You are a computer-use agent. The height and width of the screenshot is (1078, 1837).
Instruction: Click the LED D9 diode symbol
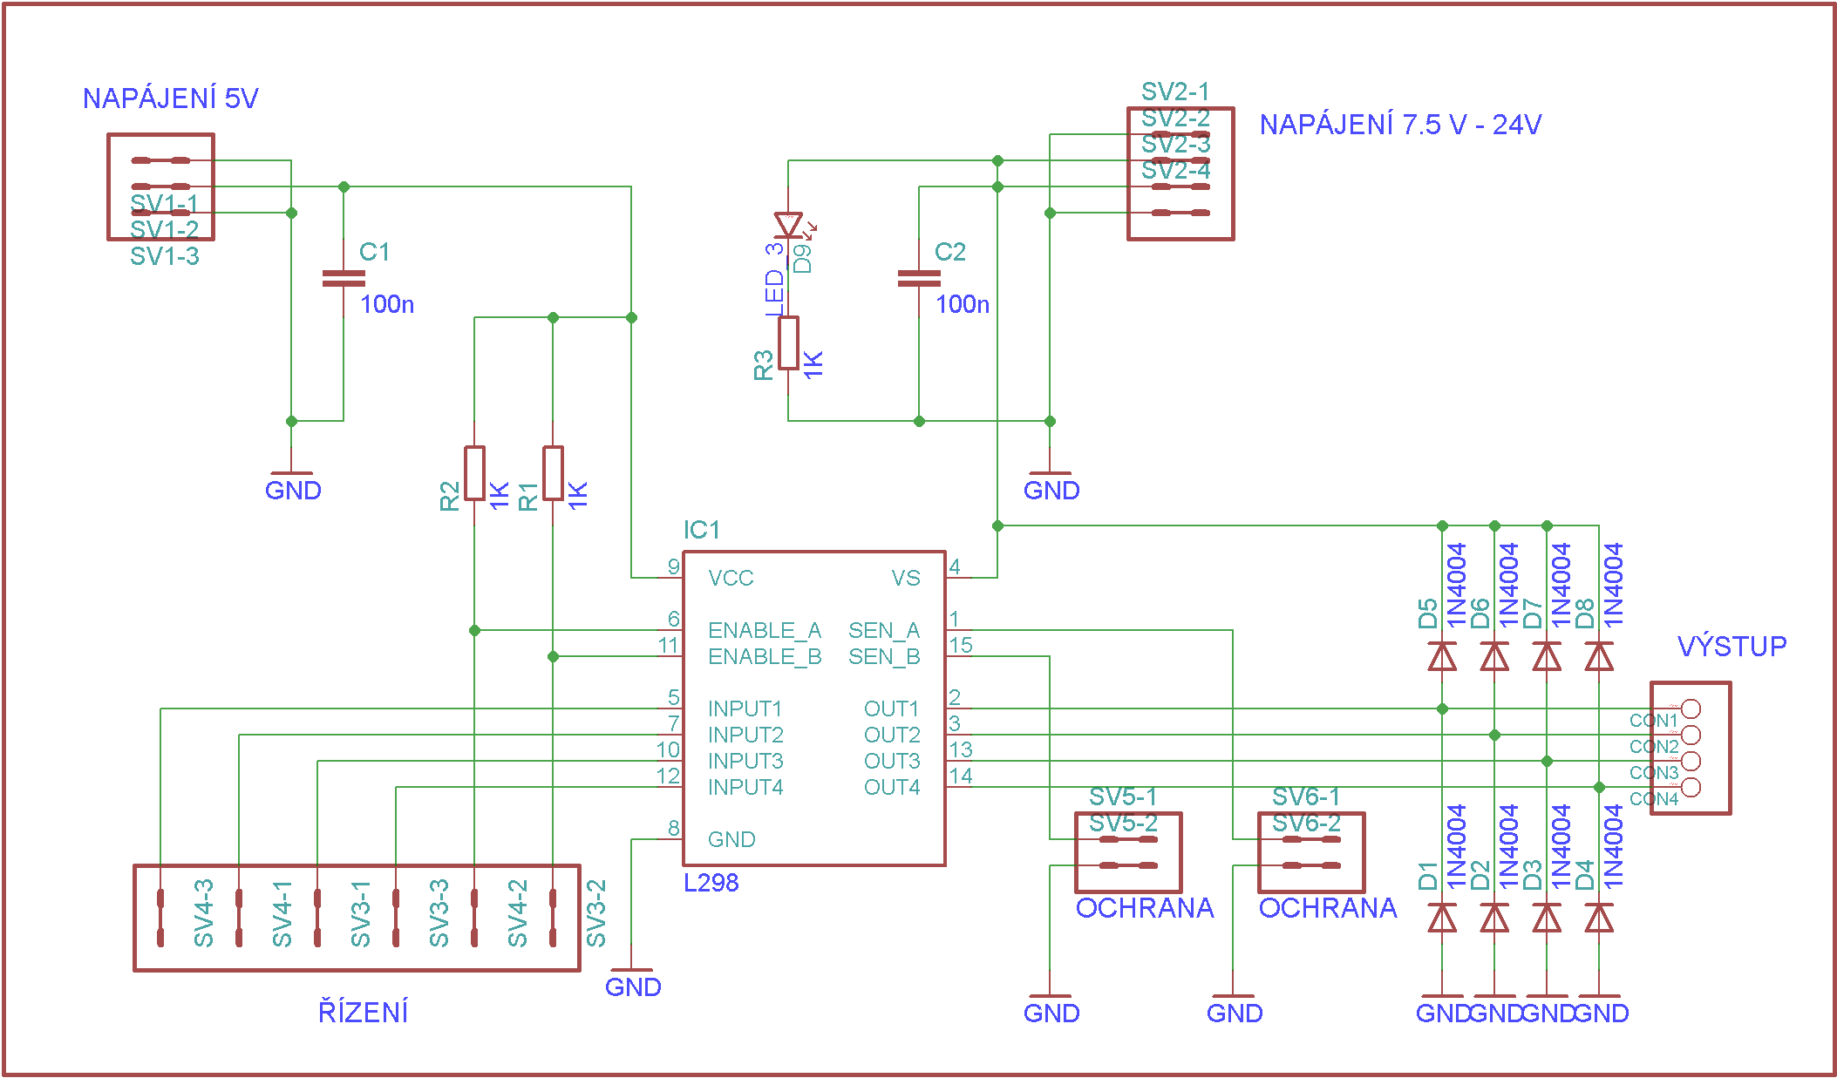click(x=788, y=225)
